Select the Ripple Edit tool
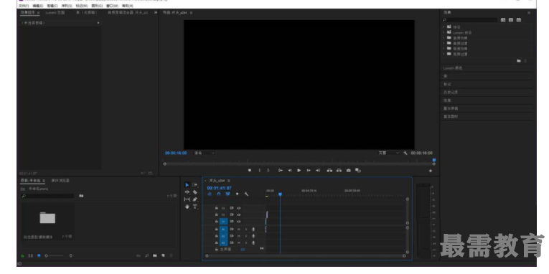Screen dimensions: 549x274 point(187,192)
